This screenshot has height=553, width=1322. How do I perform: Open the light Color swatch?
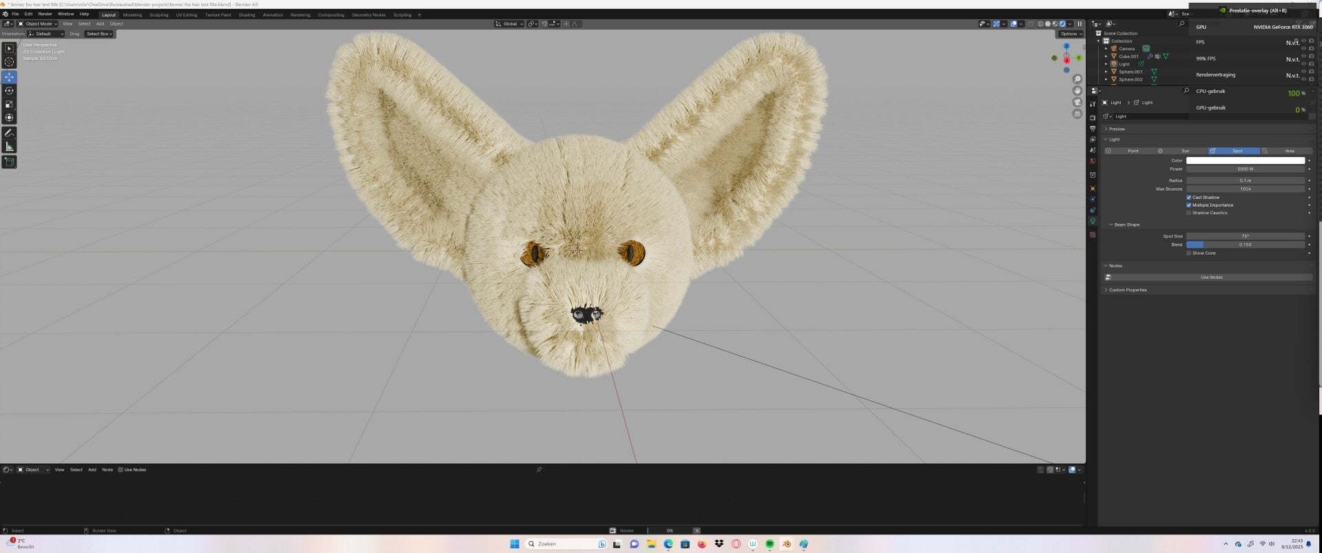tap(1245, 160)
